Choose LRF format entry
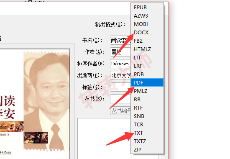This screenshot has height=159, width=230. 147,66
